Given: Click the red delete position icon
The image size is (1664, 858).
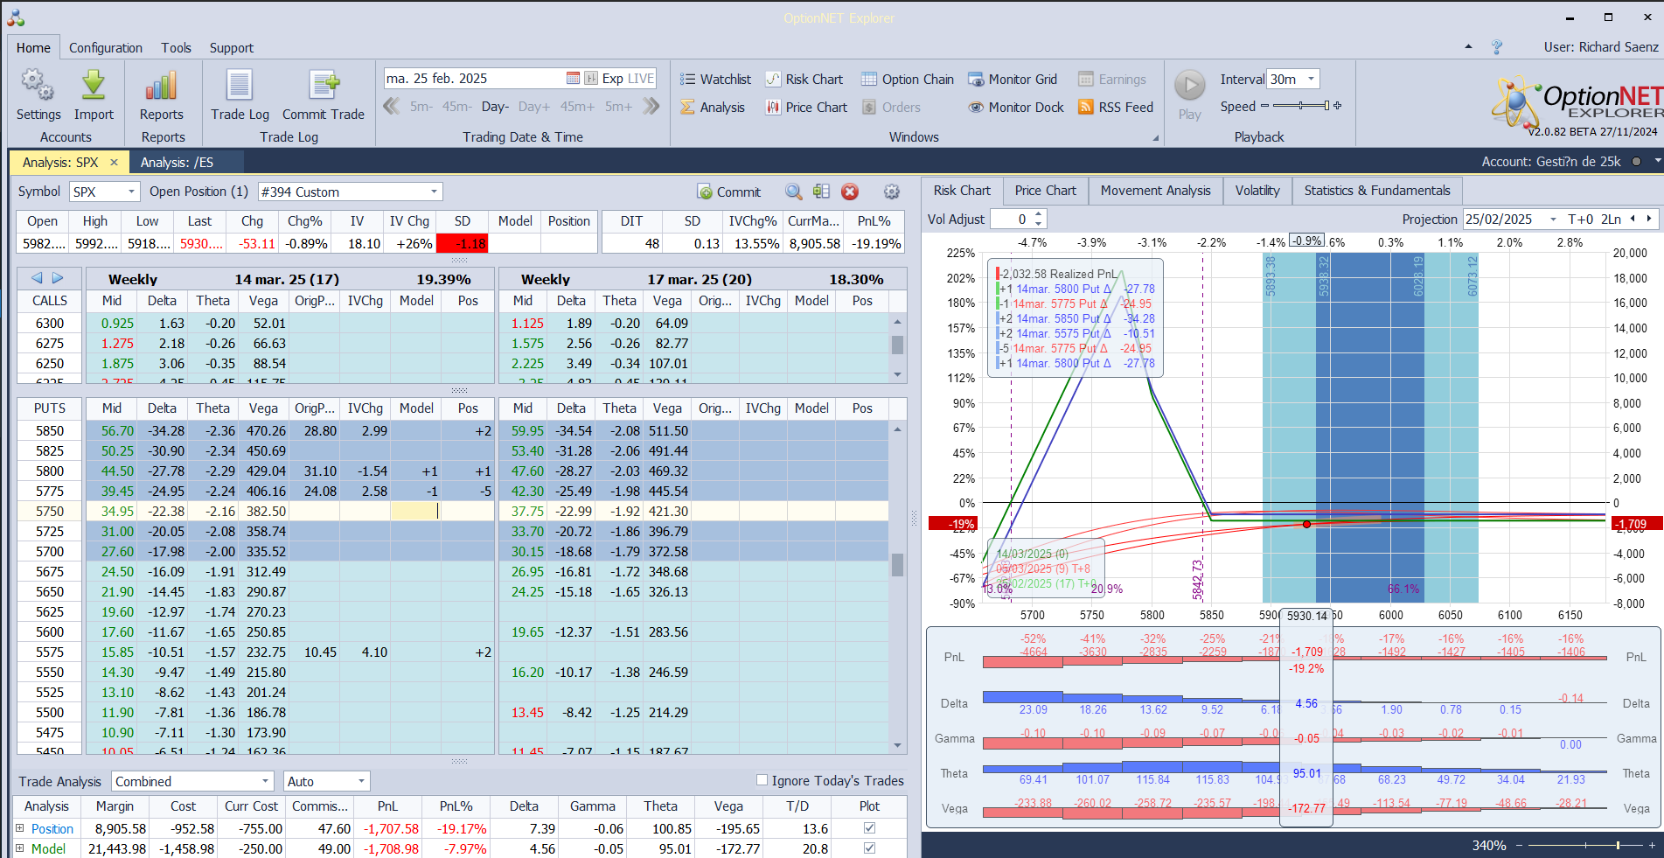Looking at the screenshot, I should (x=850, y=192).
